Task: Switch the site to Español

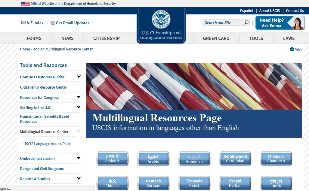Action: [246, 11]
